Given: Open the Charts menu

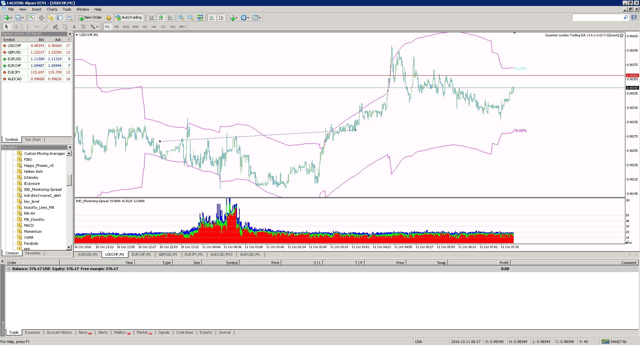Looking at the screenshot, I should [52, 9].
